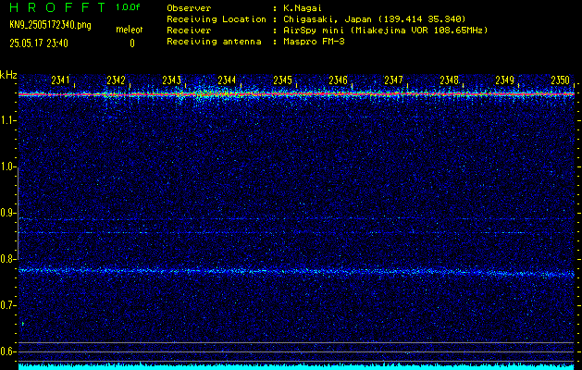Click the HROFFT title text
Viewport: 582px width, 370px height.
[x=57, y=7]
